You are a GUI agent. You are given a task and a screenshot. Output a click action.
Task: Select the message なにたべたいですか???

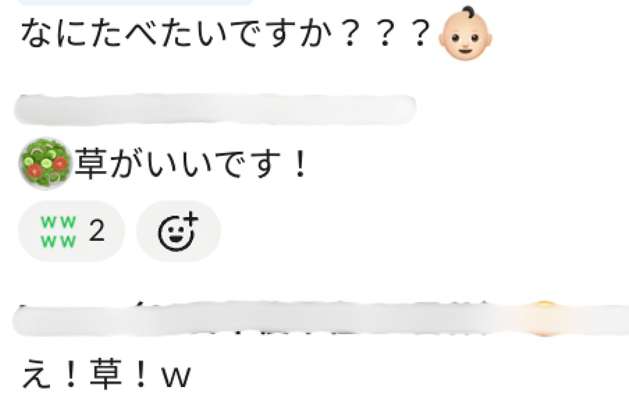click(225, 34)
